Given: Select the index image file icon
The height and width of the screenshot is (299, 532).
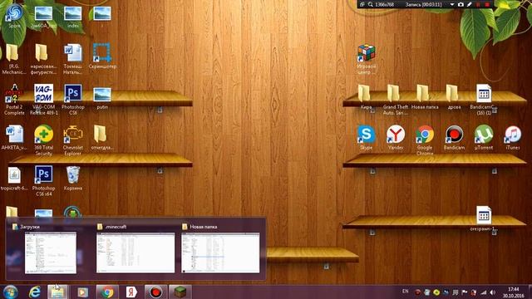Looking at the screenshot, I should (x=73, y=13).
